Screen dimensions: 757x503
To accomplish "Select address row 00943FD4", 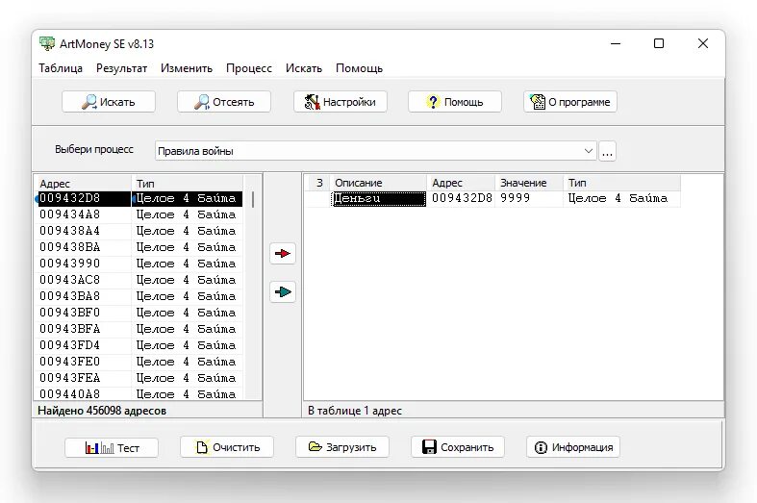I will tap(140, 345).
